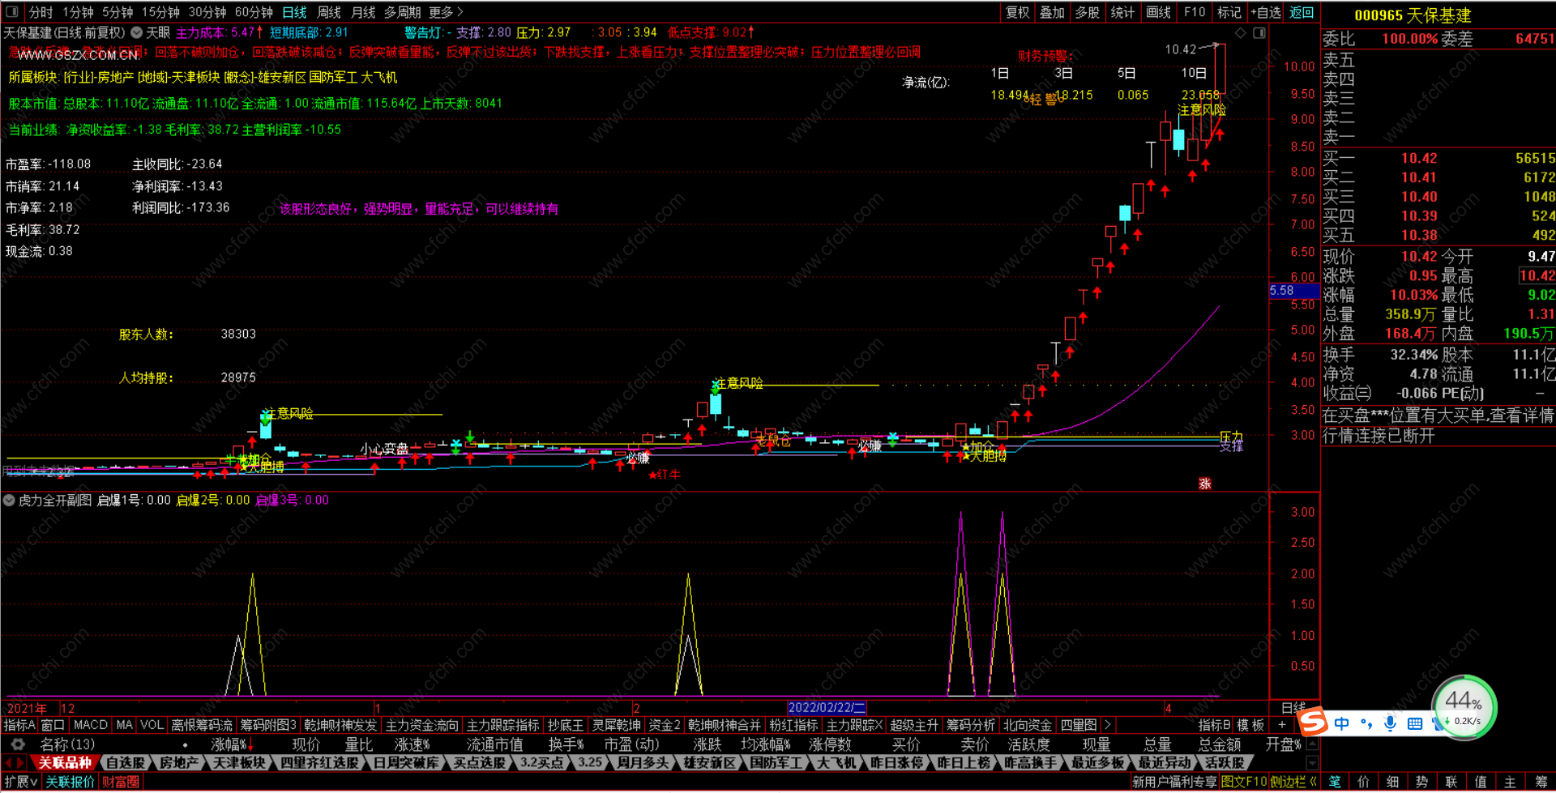The width and height of the screenshot is (1556, 793).
Task: Add stock via +自选 button
Action: [x=1265, y=12]
